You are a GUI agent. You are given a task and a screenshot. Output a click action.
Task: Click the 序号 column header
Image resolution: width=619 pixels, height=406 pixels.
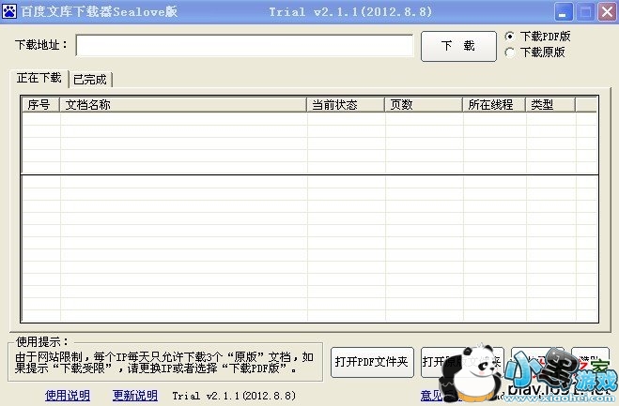[x=39, y=104]
